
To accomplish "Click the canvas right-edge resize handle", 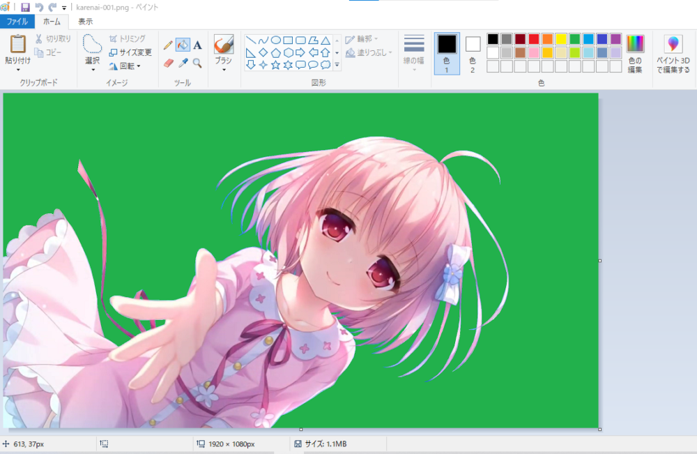I will coord(600,261).
